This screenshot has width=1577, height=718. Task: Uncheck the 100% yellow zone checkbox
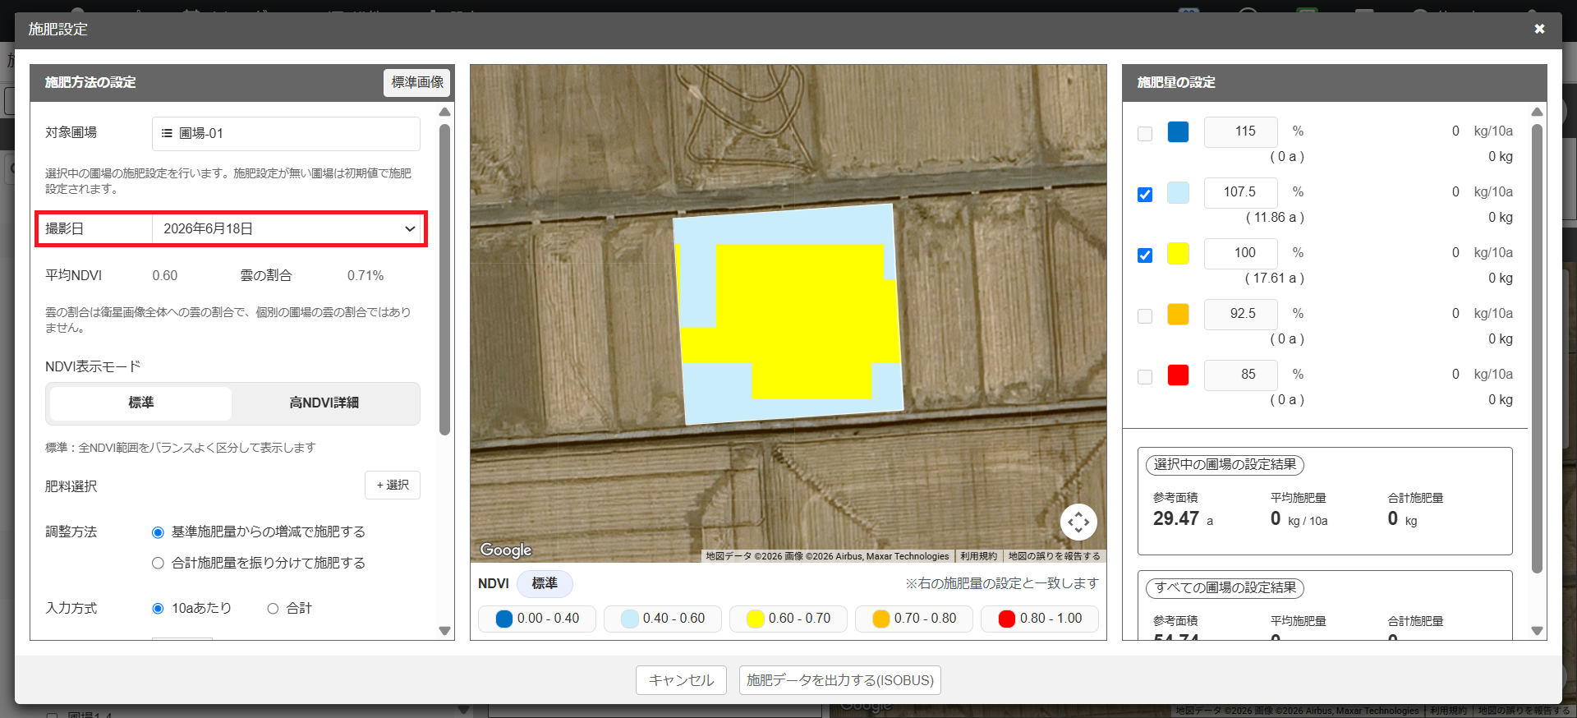[1145, 255]
